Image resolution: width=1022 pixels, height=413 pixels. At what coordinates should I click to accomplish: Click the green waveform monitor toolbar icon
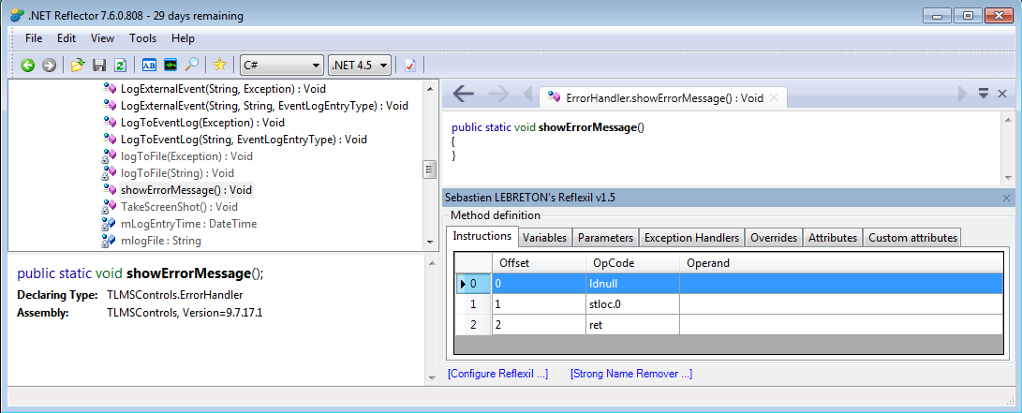(170, 66)
